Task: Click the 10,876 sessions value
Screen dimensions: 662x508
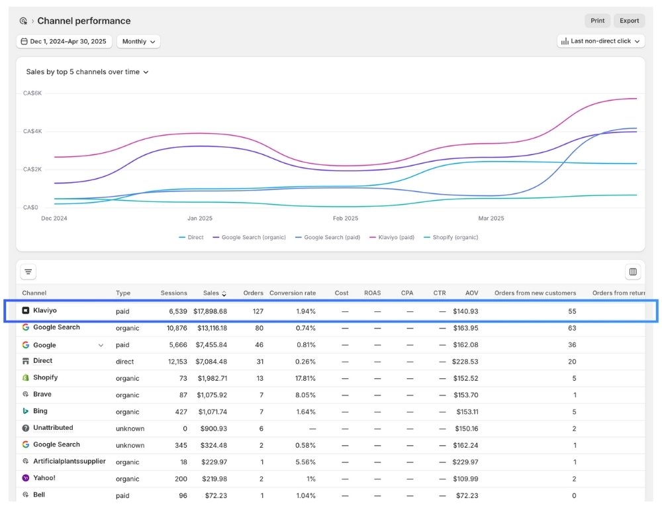Action: point(177,328)
